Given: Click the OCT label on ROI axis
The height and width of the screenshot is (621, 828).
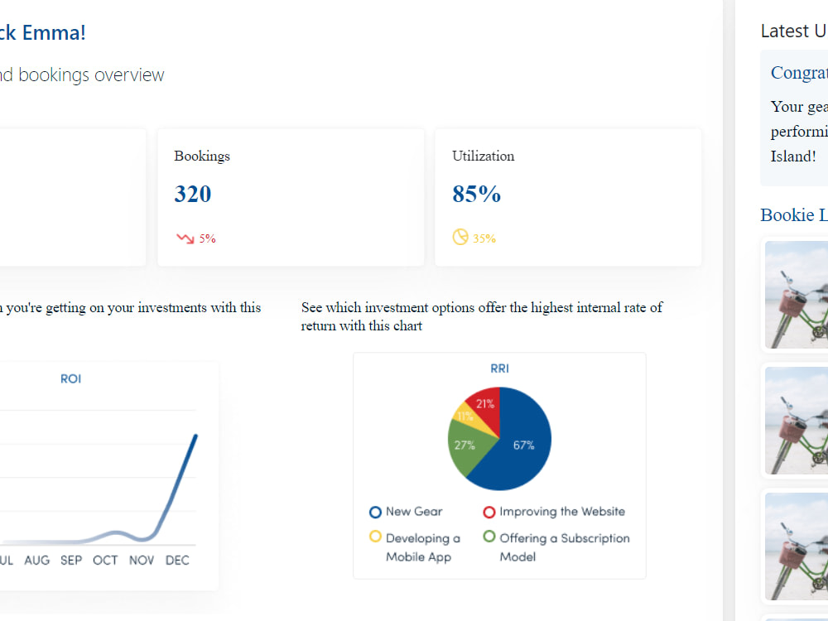Looking at the screenshot, I should (105, 561).
